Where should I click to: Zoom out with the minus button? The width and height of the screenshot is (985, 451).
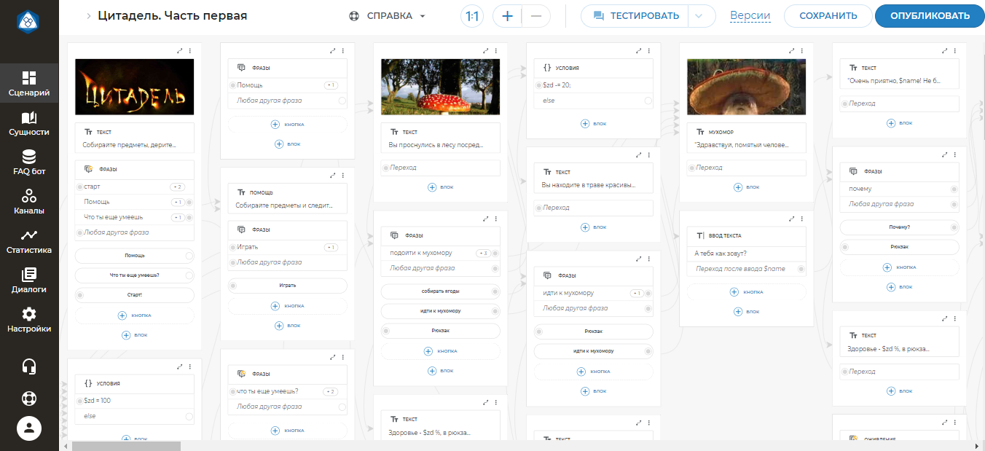click(536, 16)
